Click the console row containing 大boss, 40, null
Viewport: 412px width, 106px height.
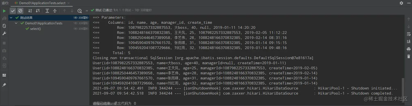174,28
